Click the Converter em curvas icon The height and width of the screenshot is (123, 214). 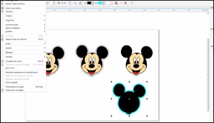point(2,61)
